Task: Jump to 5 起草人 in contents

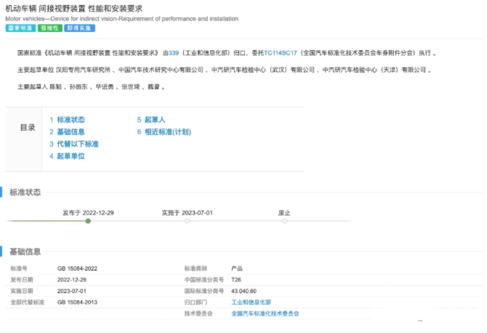Action: (151, 120)
